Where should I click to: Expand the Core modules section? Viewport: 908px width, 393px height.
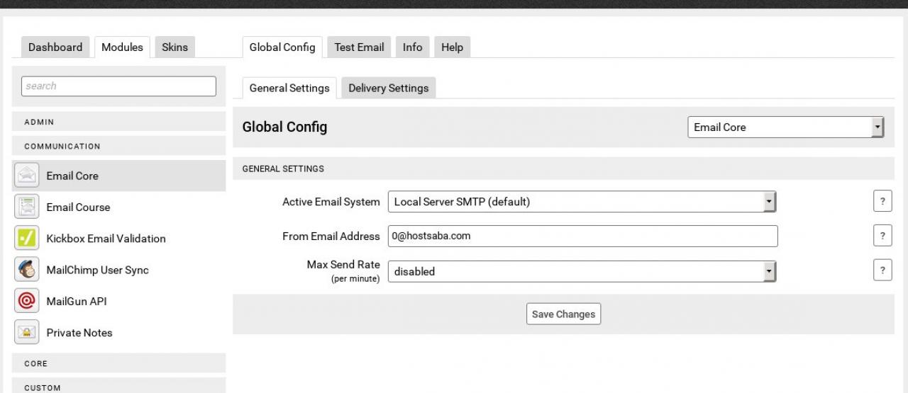[x=119, y=363]
